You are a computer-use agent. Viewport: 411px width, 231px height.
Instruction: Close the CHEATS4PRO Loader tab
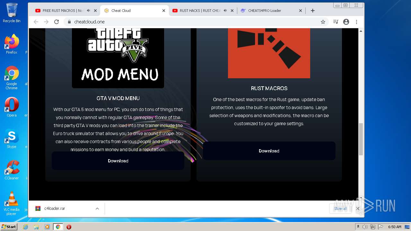300,11
